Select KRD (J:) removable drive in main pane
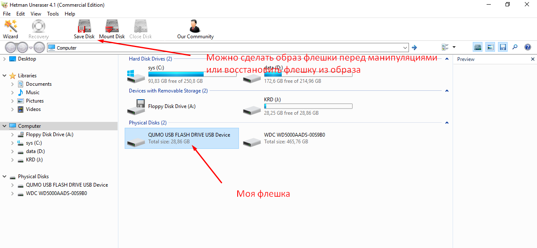This screenshot has width=537, height=248. tap(298, 106)
